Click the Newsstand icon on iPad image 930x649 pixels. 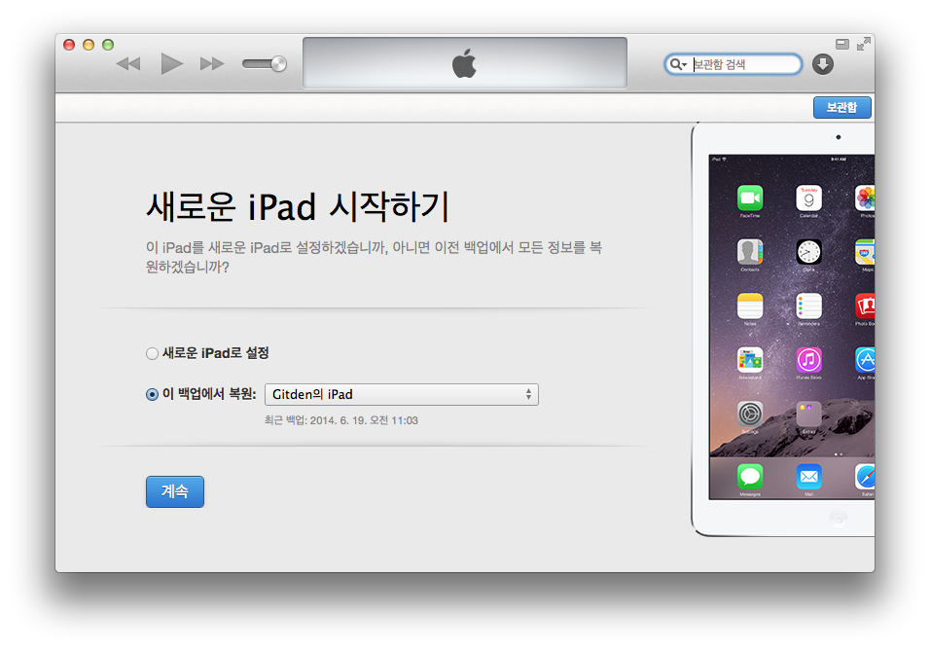[750, 359]
